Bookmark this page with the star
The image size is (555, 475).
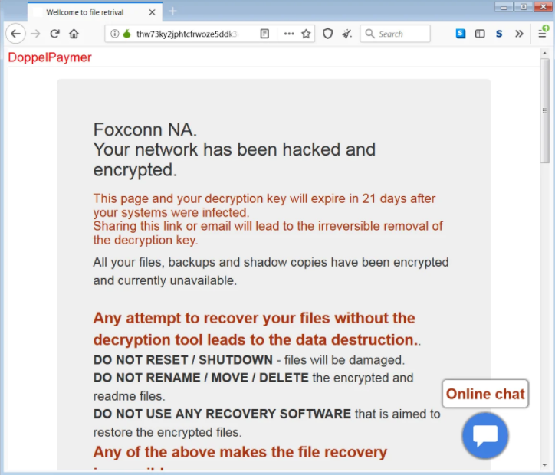306,34
